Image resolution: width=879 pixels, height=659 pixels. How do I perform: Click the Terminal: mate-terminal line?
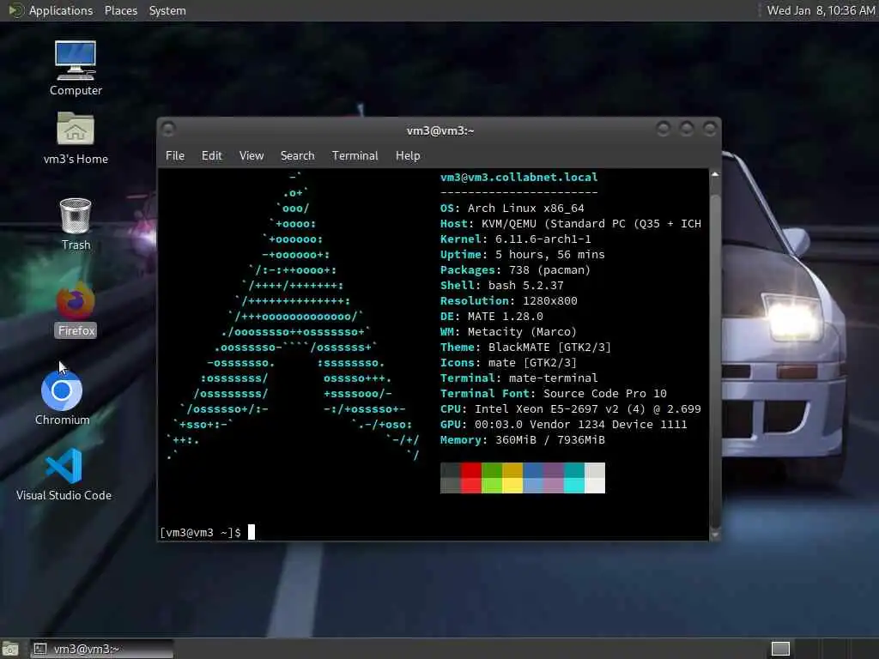(x=519, y=378)
